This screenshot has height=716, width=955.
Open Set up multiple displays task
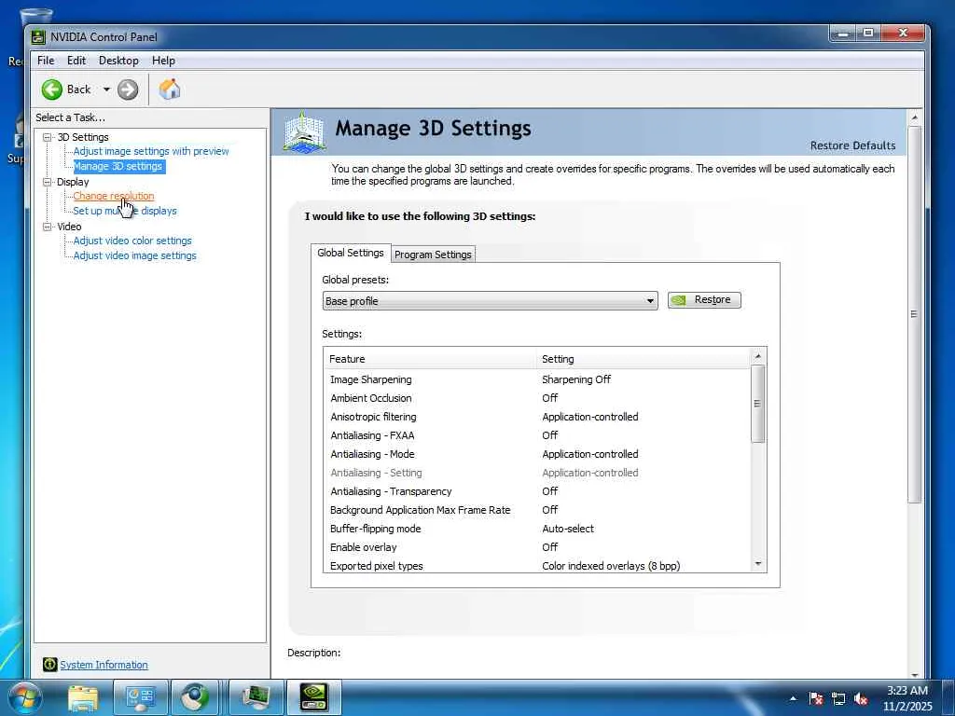125,211
